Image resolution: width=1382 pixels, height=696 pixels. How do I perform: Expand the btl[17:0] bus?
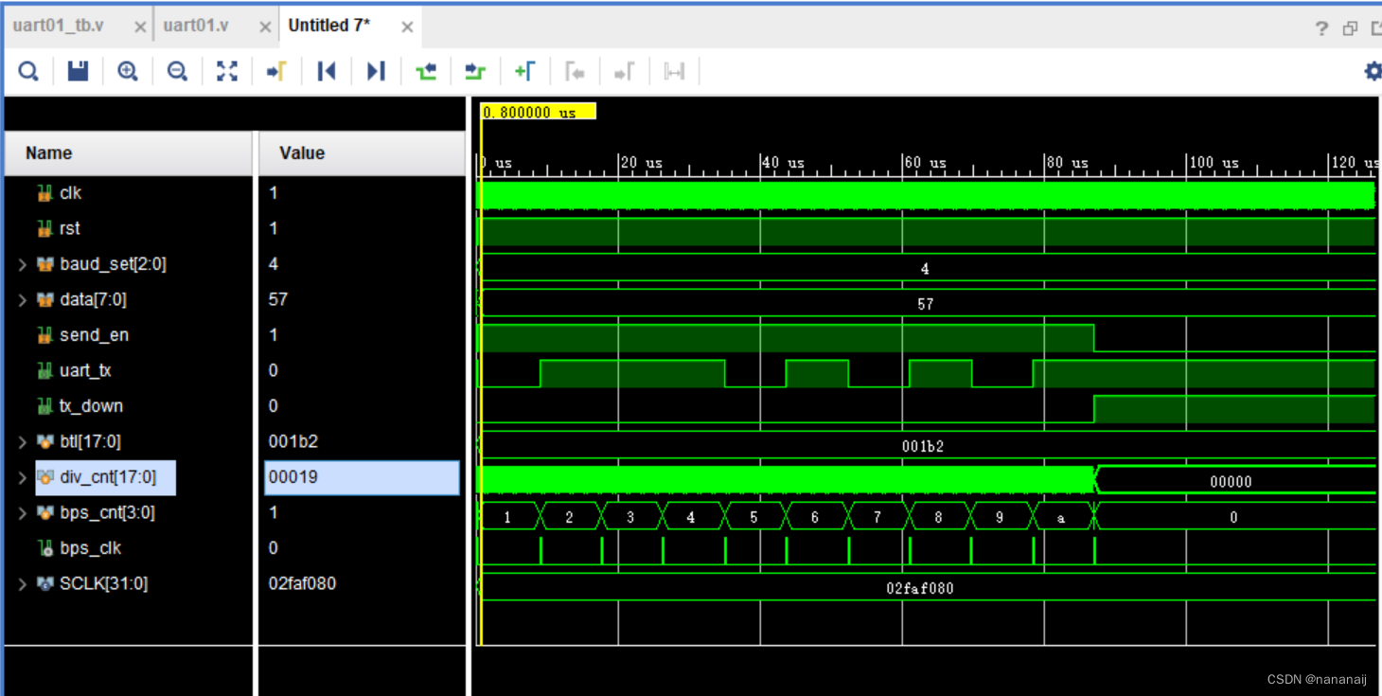[22, 442]
